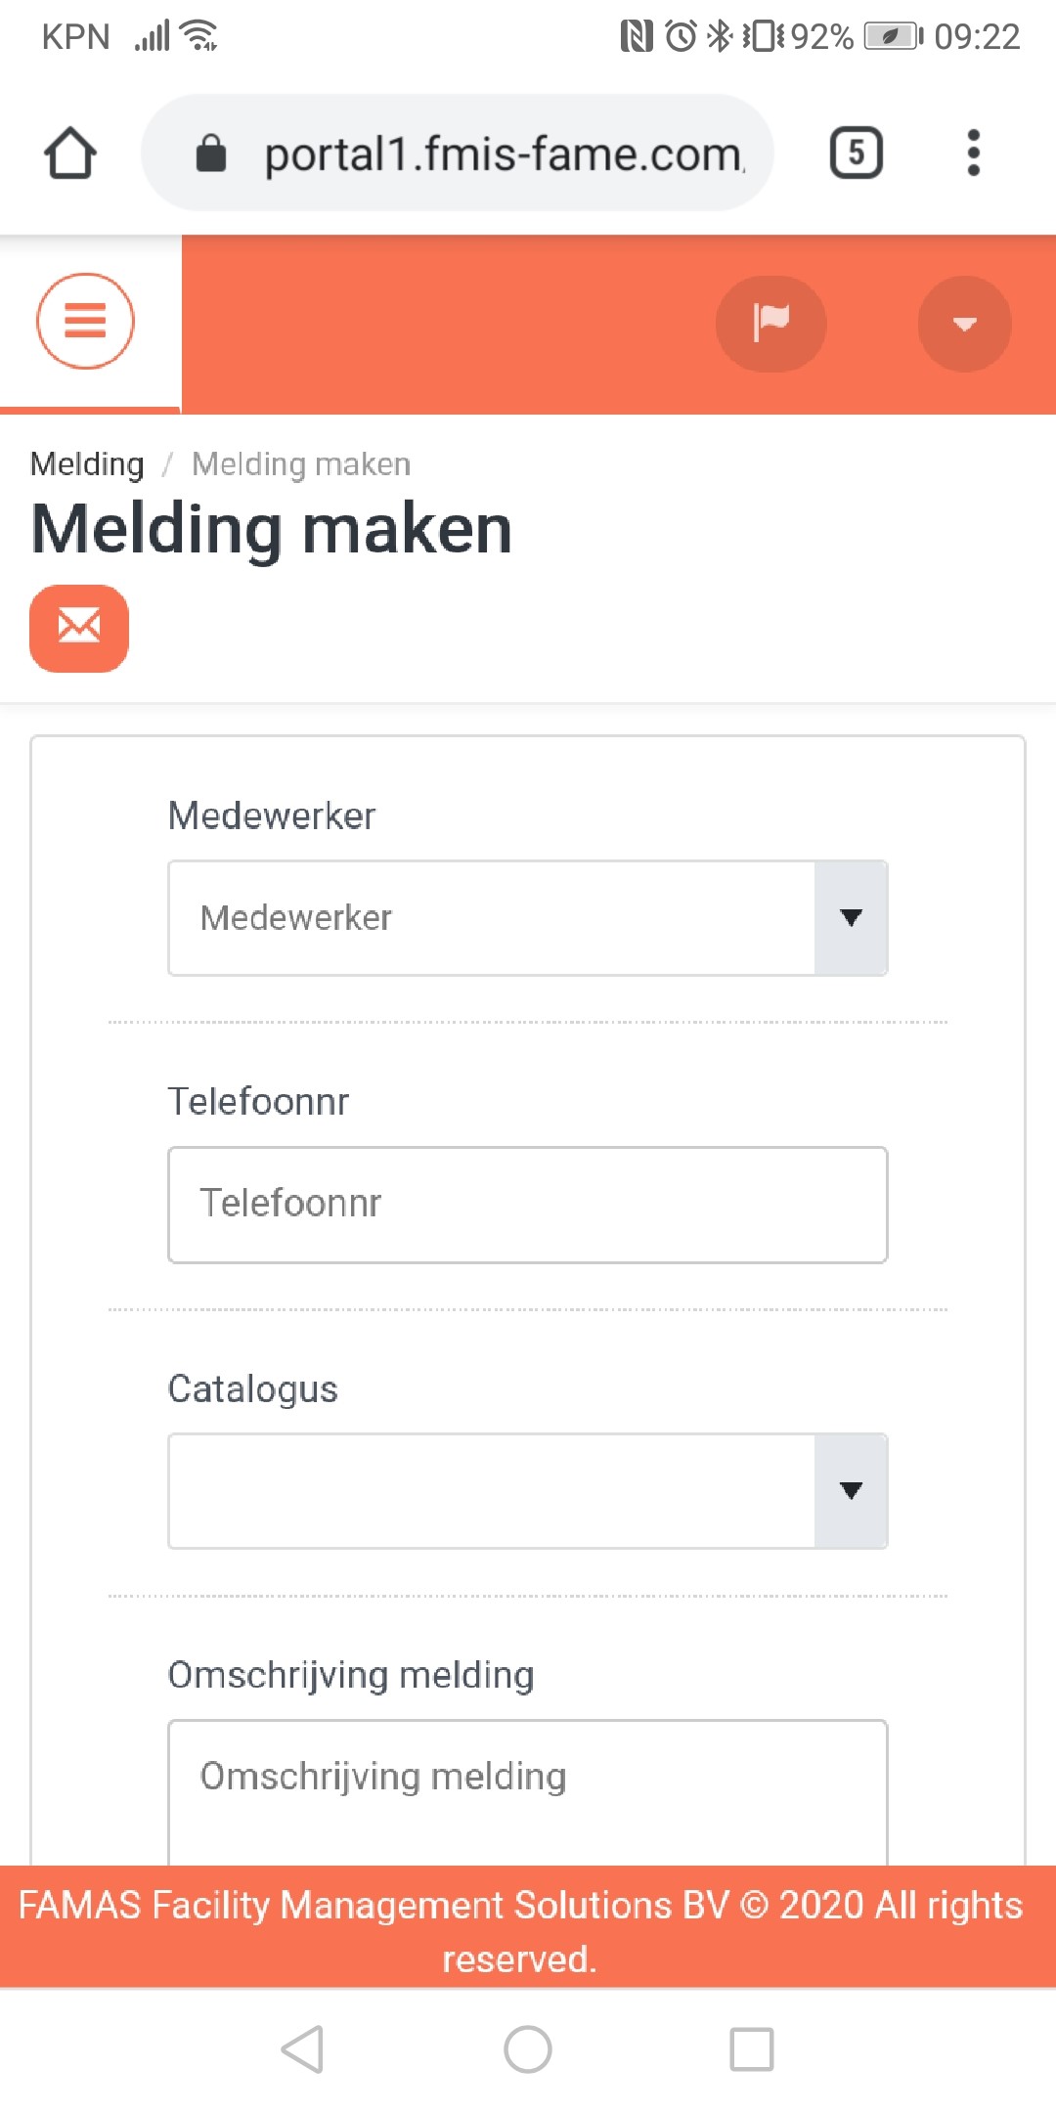Screen dimensions: 1056x2112
Task: Click into the Omschrijving melding text area
Action: [528, 1792]
